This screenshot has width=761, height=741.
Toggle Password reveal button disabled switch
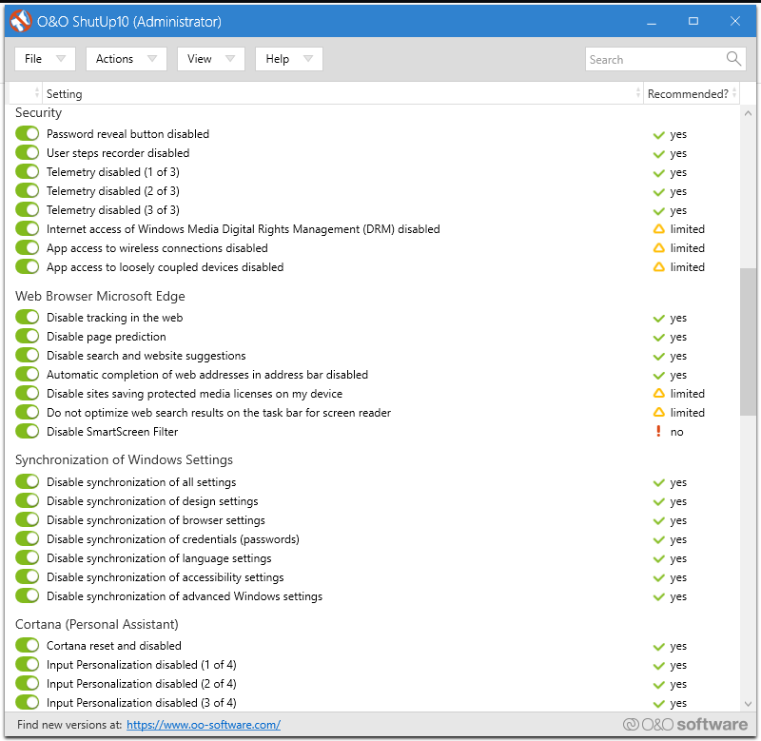(28, 133)
